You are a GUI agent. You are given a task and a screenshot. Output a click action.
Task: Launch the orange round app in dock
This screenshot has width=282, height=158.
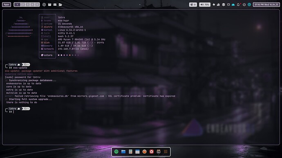[144, 151]
